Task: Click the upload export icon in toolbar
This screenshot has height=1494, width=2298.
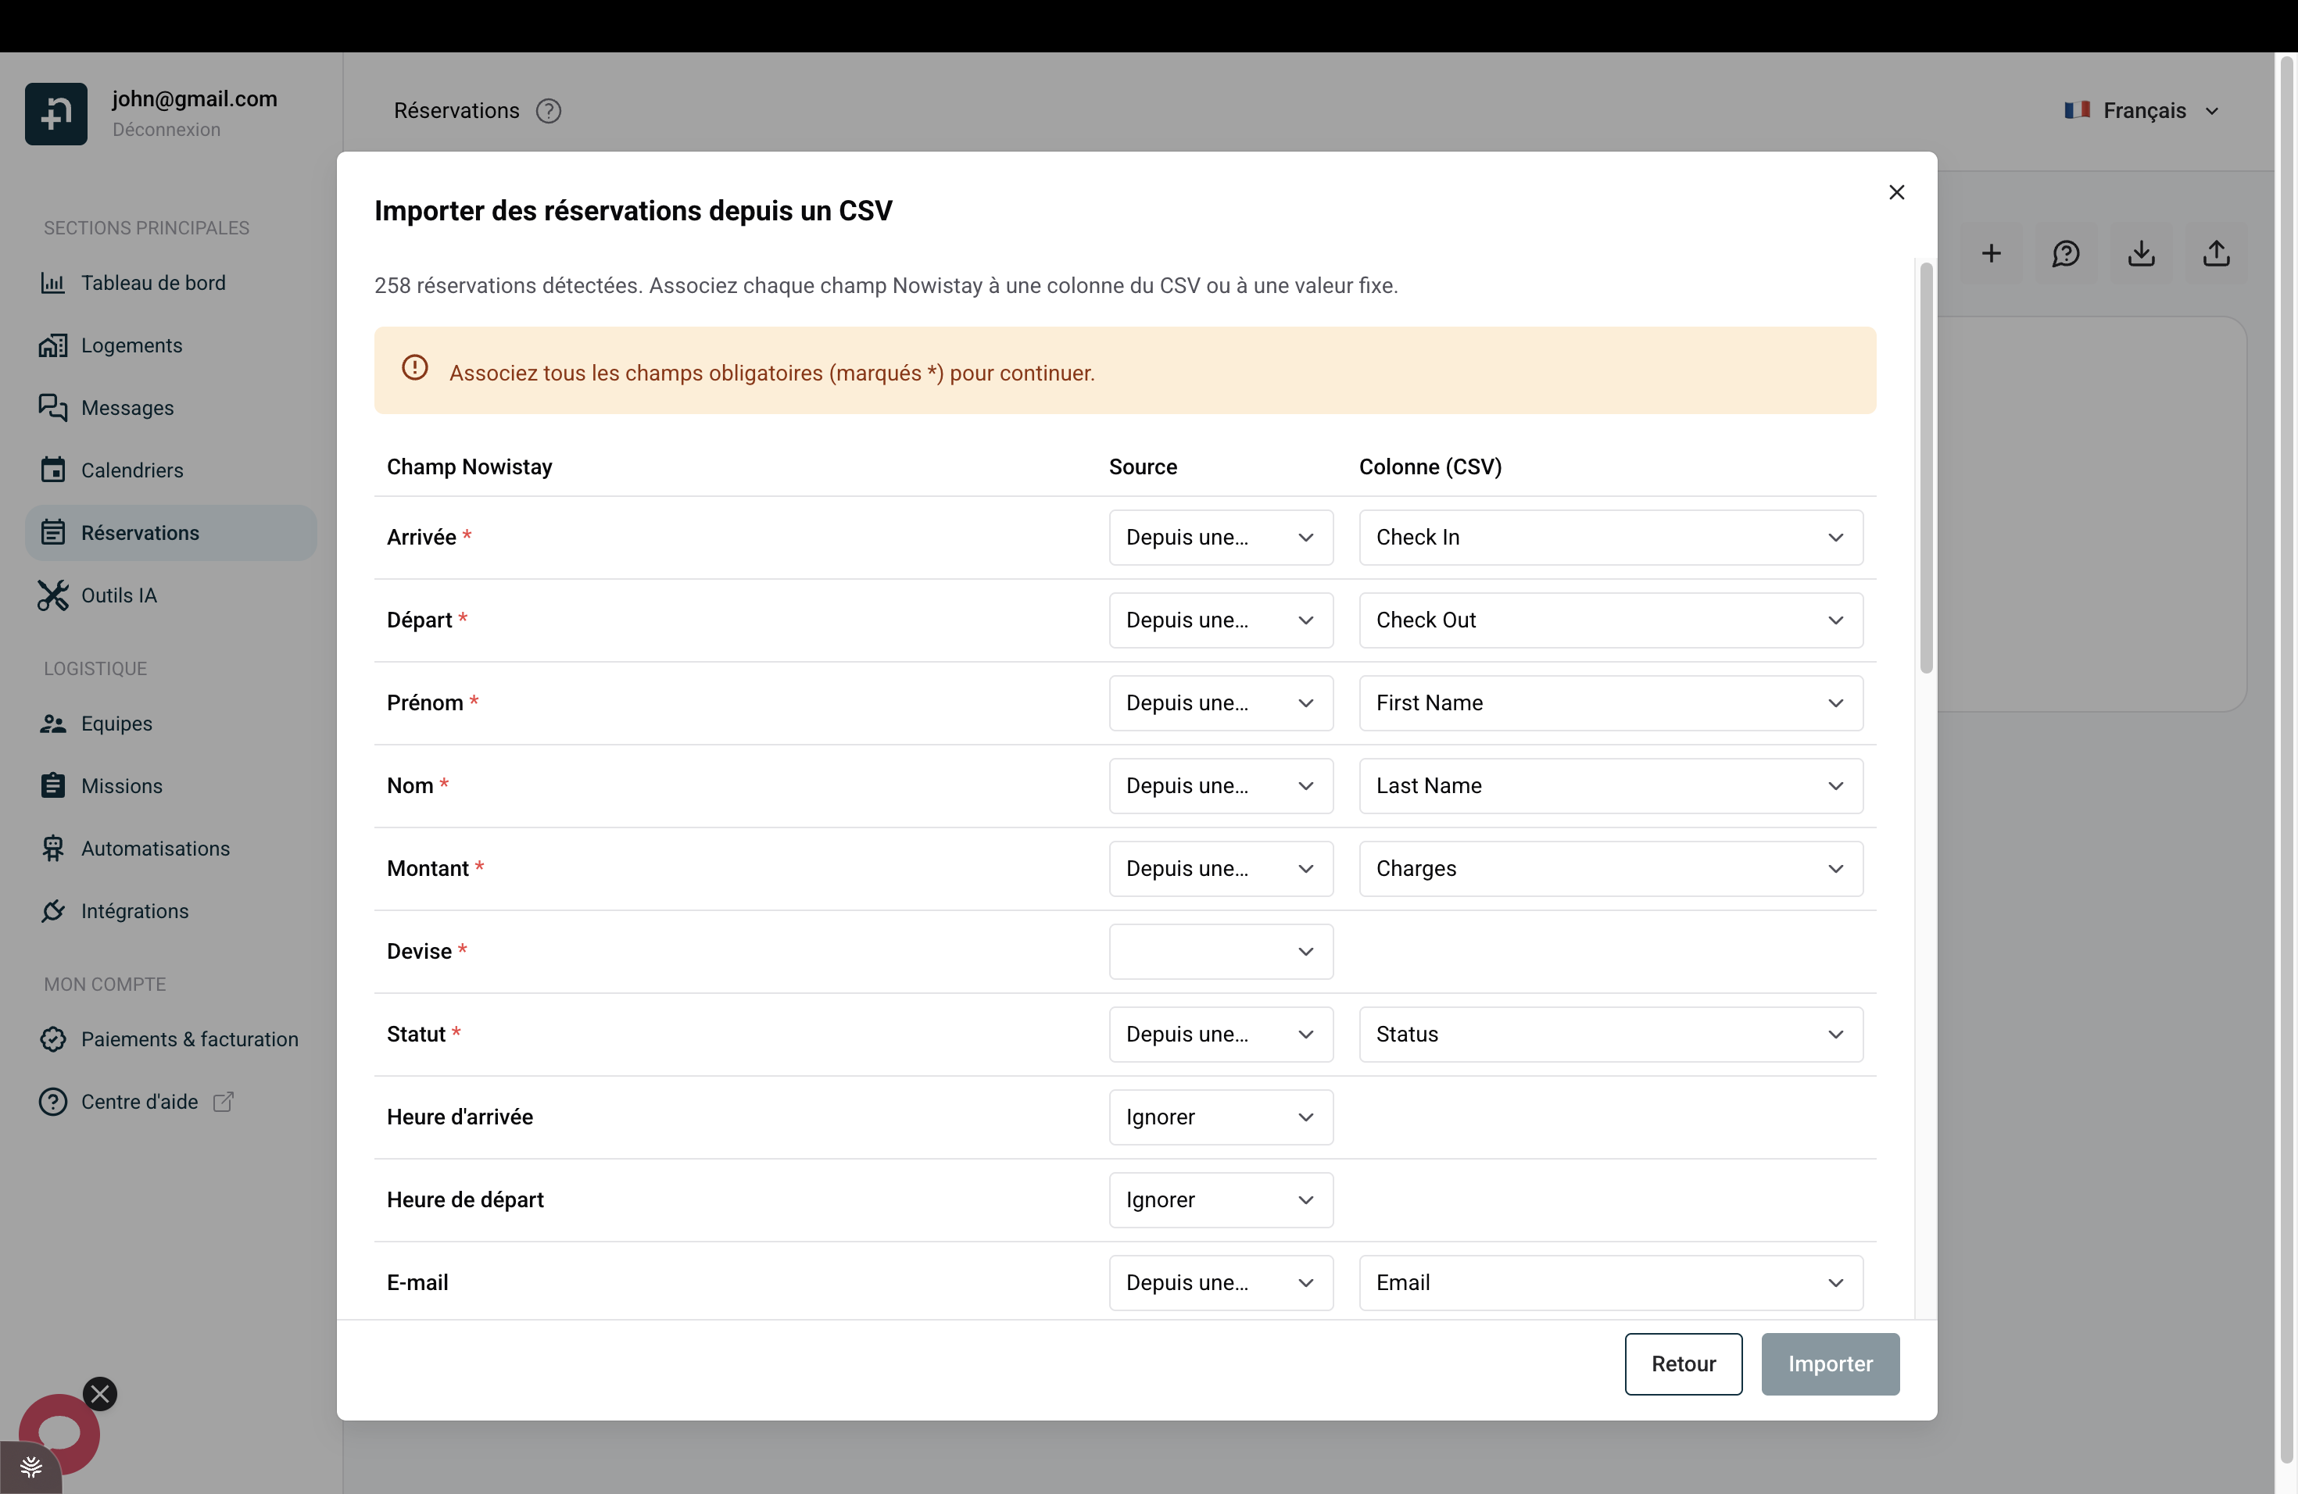Action: click(2216, 254)
